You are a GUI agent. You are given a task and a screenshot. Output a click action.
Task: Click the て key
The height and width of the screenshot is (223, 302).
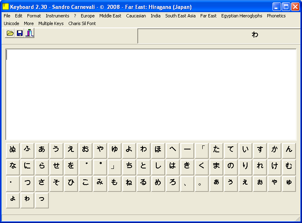[231, 151]
